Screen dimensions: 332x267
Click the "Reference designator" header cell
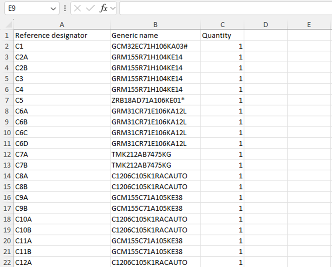62,36
